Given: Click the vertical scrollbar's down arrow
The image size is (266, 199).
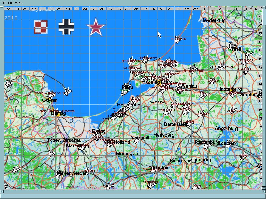Looking at the screenshot, I should (264, 188).
